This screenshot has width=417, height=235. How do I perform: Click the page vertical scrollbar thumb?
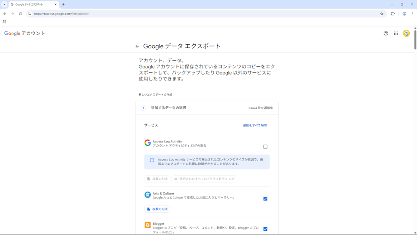(x=415, y=40)
